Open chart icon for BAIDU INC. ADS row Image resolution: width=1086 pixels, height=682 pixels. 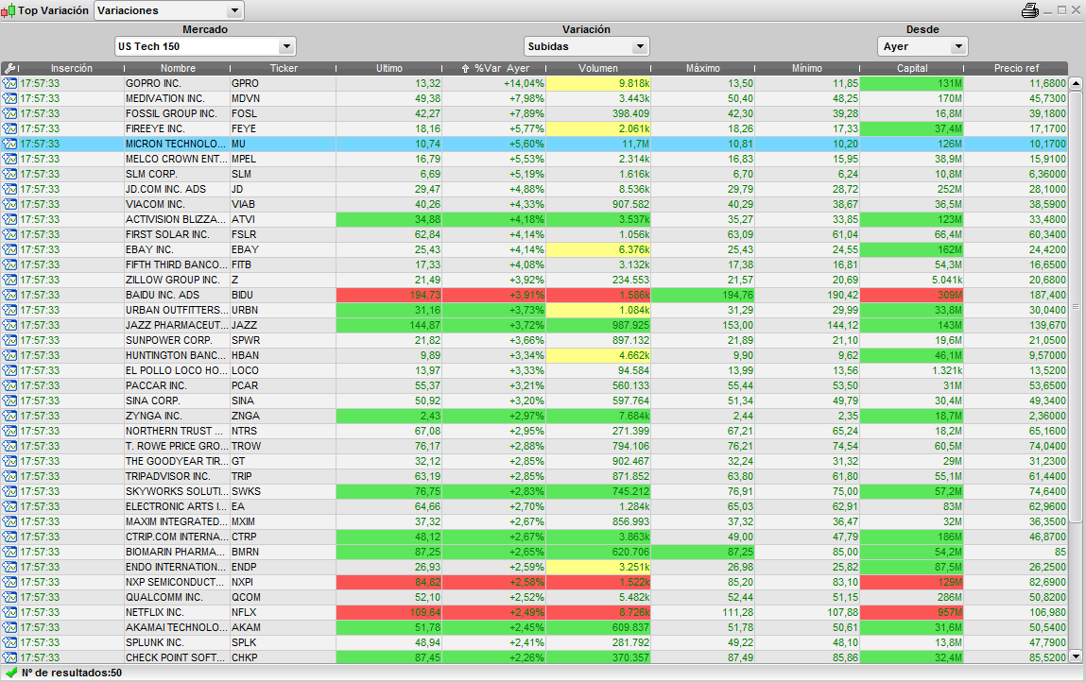[x=9, y=296]
